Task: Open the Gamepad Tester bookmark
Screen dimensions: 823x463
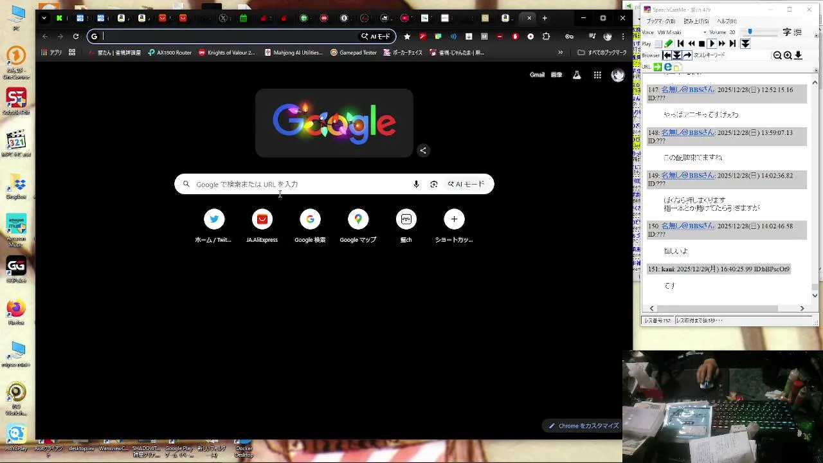Action: [354, 53]
